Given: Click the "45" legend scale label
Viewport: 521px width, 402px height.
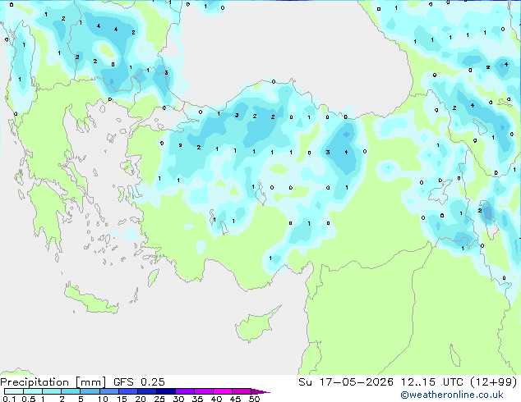Looking at the screenshot, I should [x=235, y=399].
